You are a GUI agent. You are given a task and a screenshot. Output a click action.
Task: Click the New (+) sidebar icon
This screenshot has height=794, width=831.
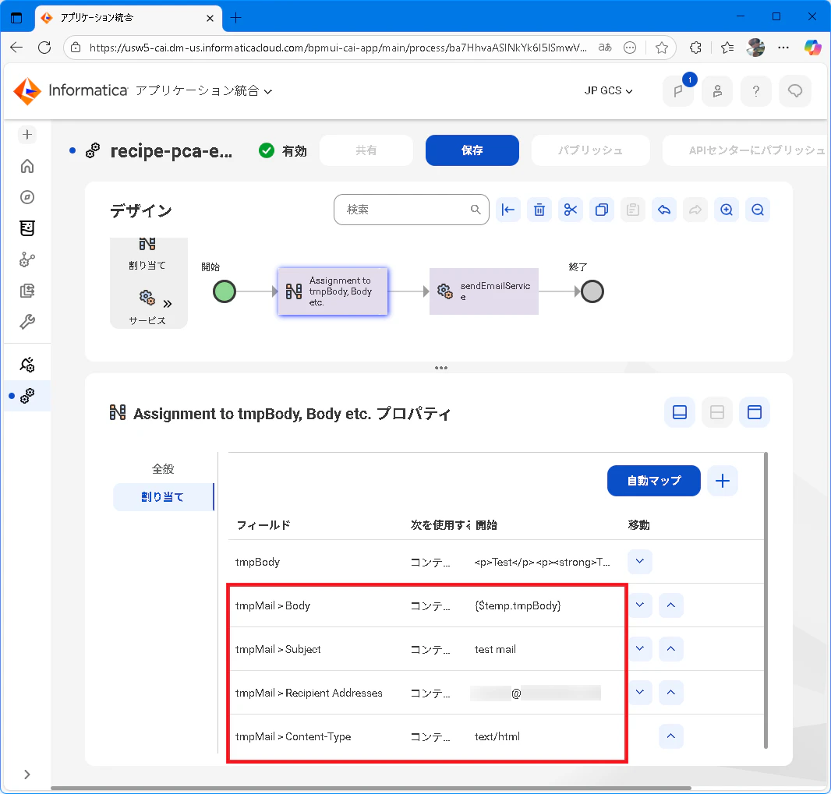click(27, 135)
